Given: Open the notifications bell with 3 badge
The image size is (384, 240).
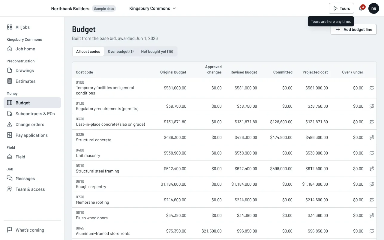Looking at the screenshot, I should (x=361, y=8).
